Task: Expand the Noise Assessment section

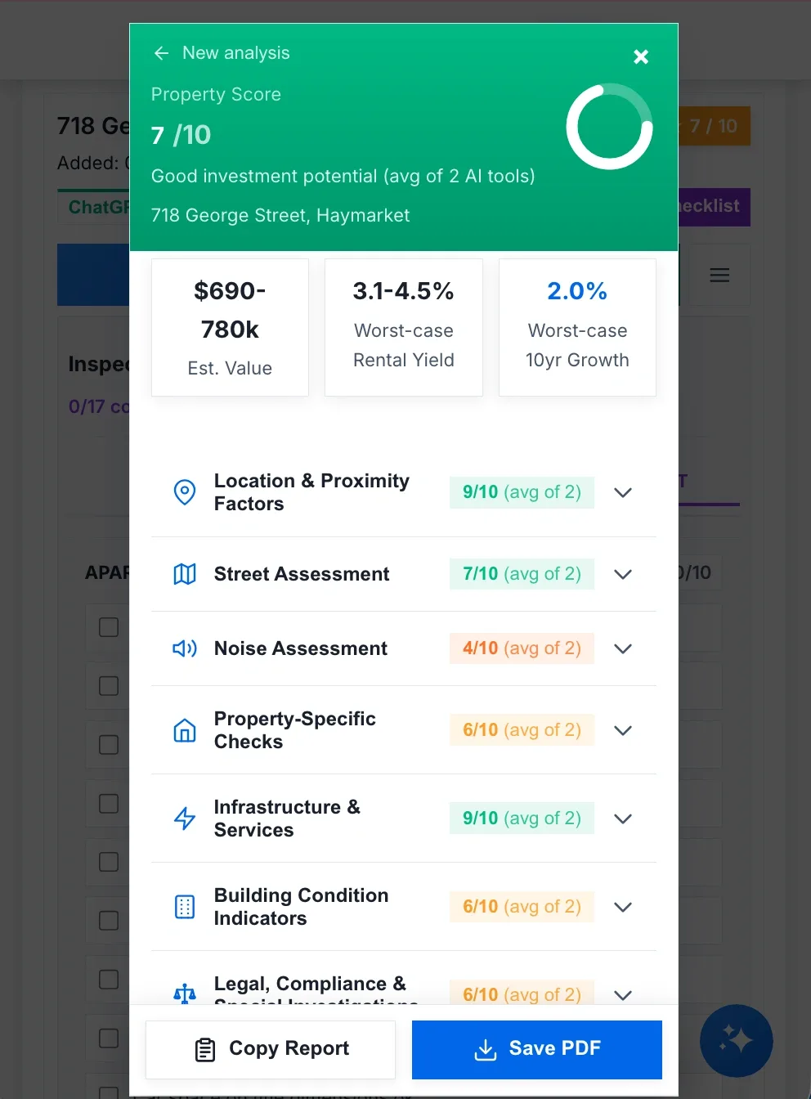Action: pyautogui.click(x=623, y=648)
